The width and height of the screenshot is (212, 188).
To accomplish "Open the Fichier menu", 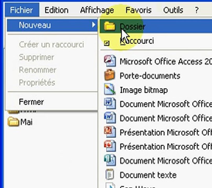I will click(x=21, y=10).
